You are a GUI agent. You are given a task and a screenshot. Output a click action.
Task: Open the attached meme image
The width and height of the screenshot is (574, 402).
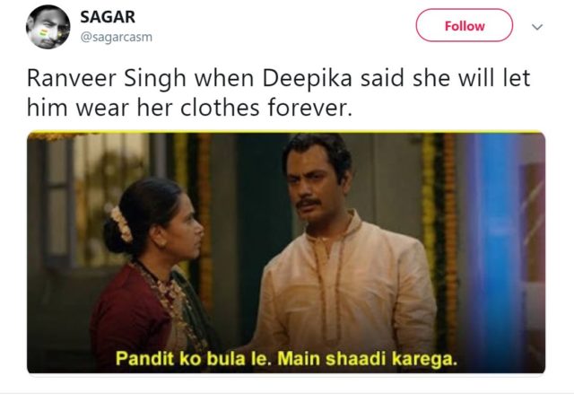coord(286,253)
